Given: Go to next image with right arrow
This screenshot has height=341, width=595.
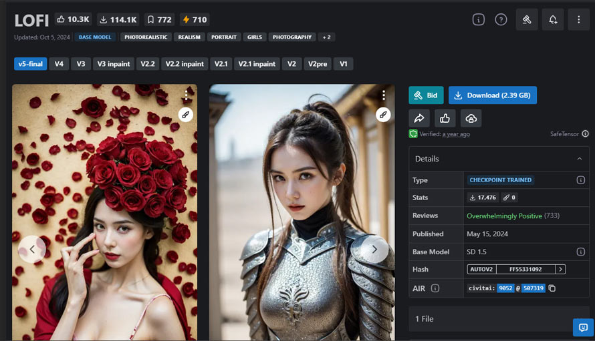Looking at the screenshot, I should [374, 249].
